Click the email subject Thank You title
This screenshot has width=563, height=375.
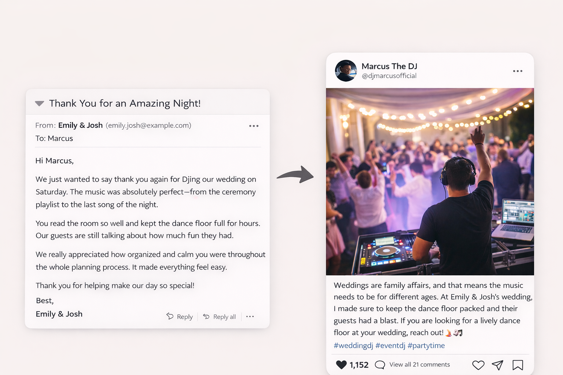[125, 103]
